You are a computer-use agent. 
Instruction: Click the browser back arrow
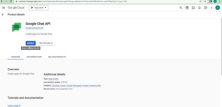point(2,1)
